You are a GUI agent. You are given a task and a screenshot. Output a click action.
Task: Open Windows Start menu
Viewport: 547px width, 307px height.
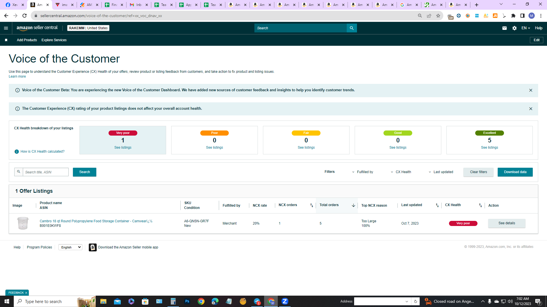(x=7, y=301)
